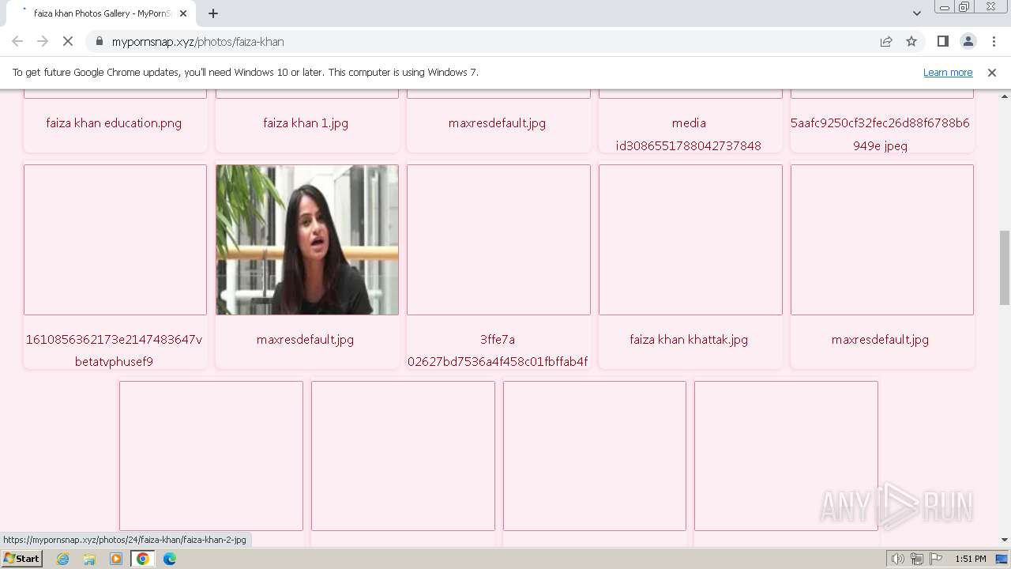This screenshot has width=1011, height=569.
Task: Open 1610856362173e2147483647v betatvphusef9 link
Action: [114, 350]
